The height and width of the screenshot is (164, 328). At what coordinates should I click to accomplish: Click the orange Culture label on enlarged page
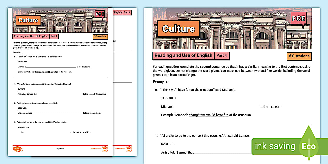tap(179, 29)
